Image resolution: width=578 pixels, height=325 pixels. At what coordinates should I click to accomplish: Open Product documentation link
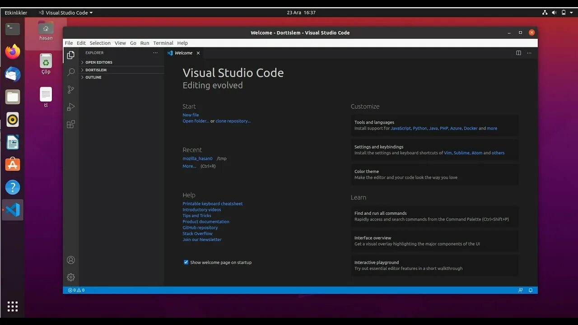coord(206,222)
